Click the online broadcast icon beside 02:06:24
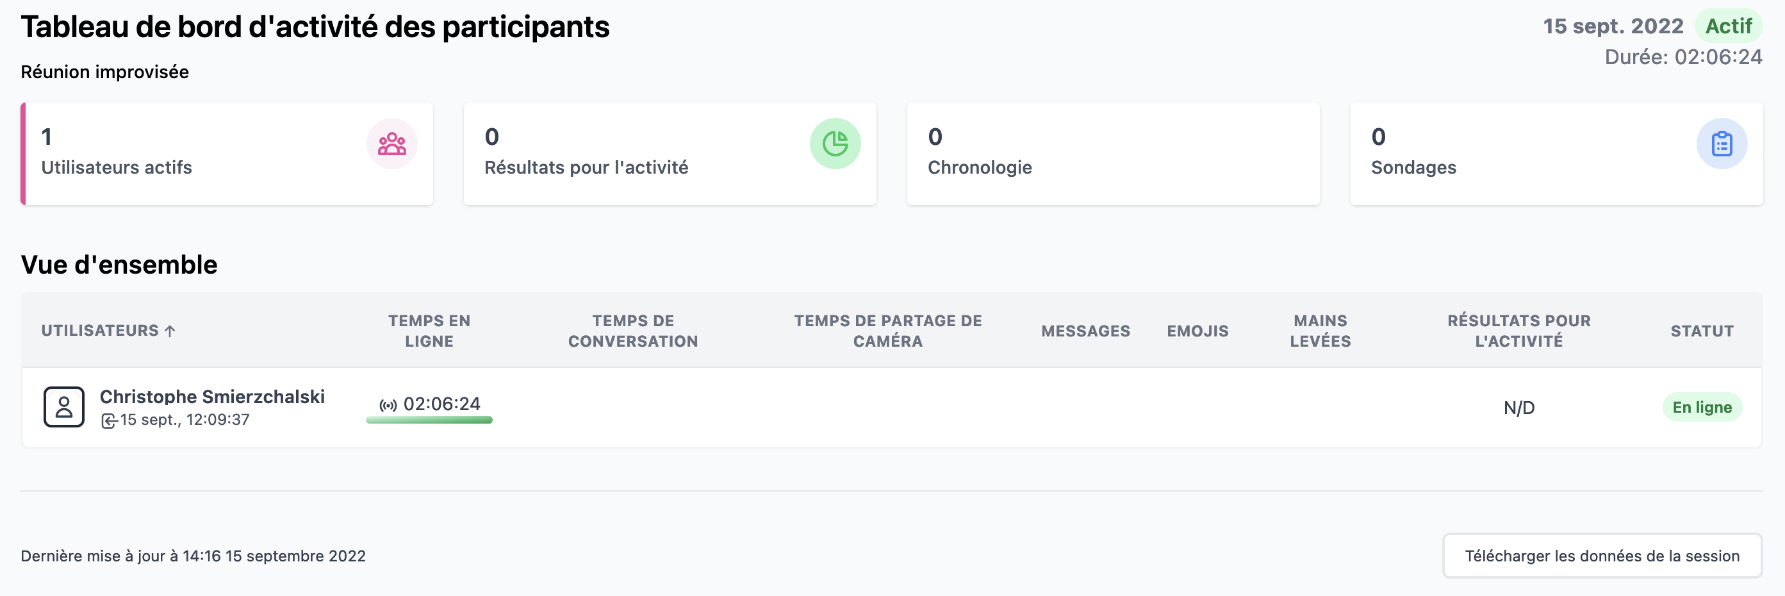 tap(388, 406)
